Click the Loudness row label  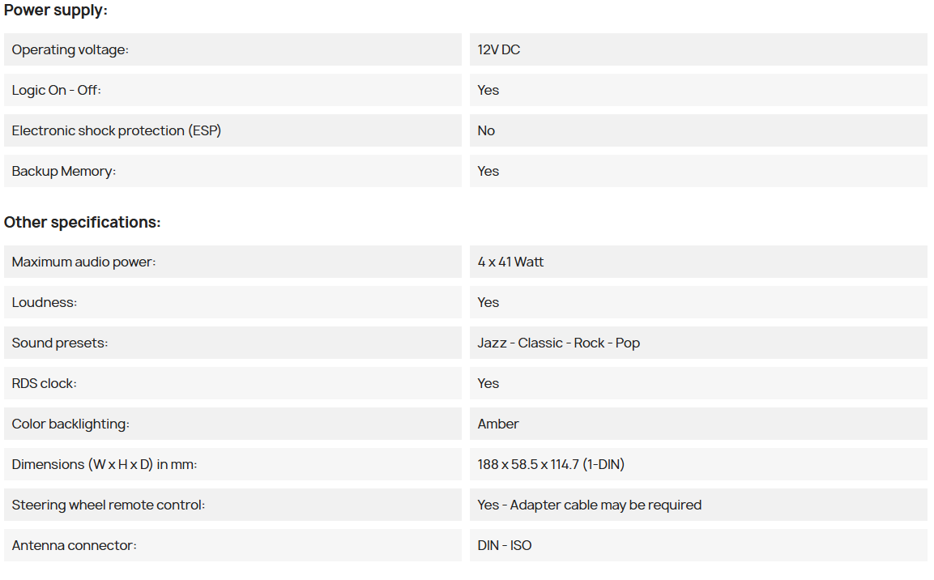45,302
